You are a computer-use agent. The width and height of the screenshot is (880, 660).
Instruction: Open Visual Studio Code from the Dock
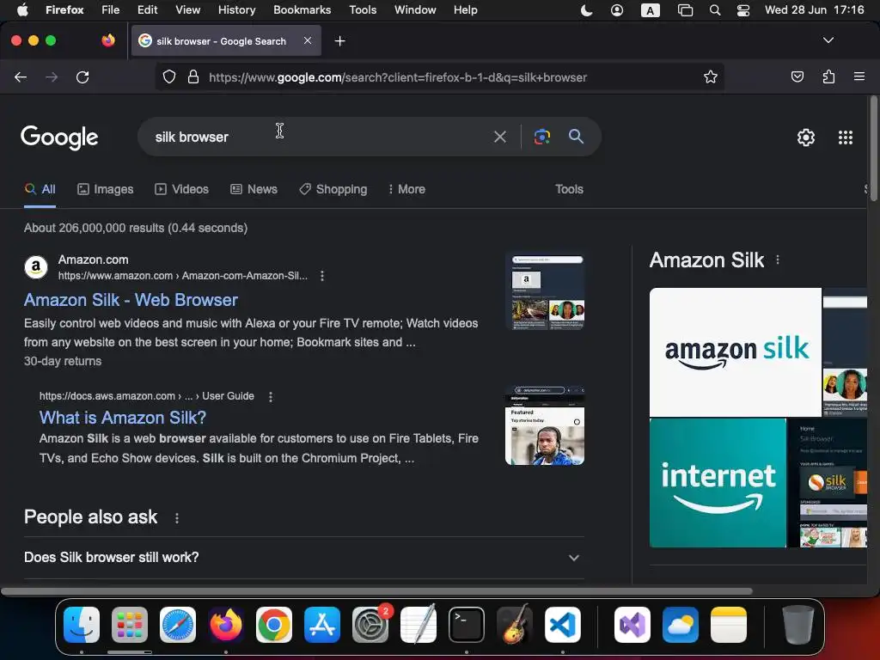point(562,625)
